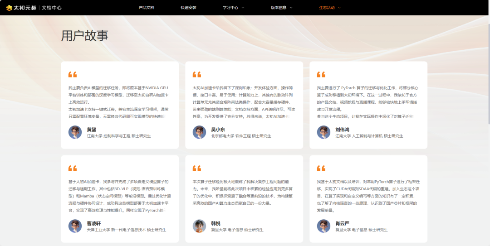Image resolution: width=490 pixels, height=246 pixels.
Task: Select the 用户故事 page heading
Action: point(85,36)
